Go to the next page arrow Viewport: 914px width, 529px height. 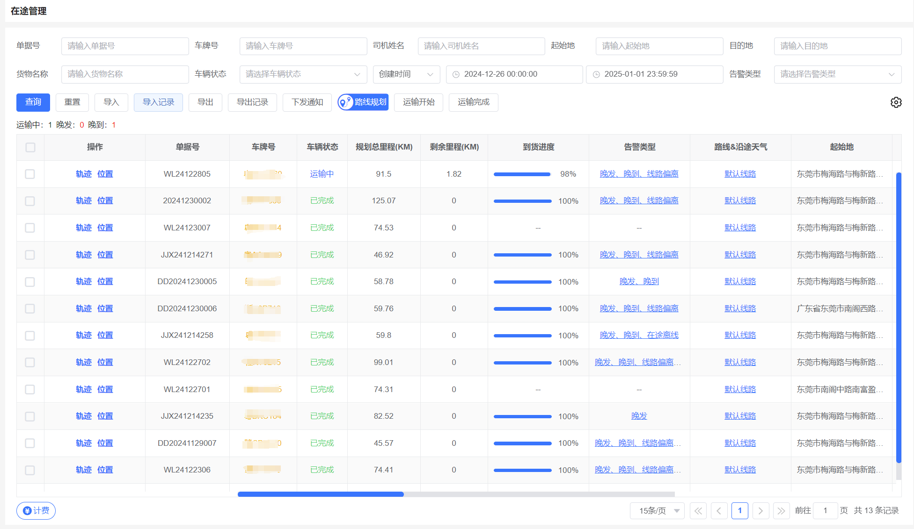[760, 511]
